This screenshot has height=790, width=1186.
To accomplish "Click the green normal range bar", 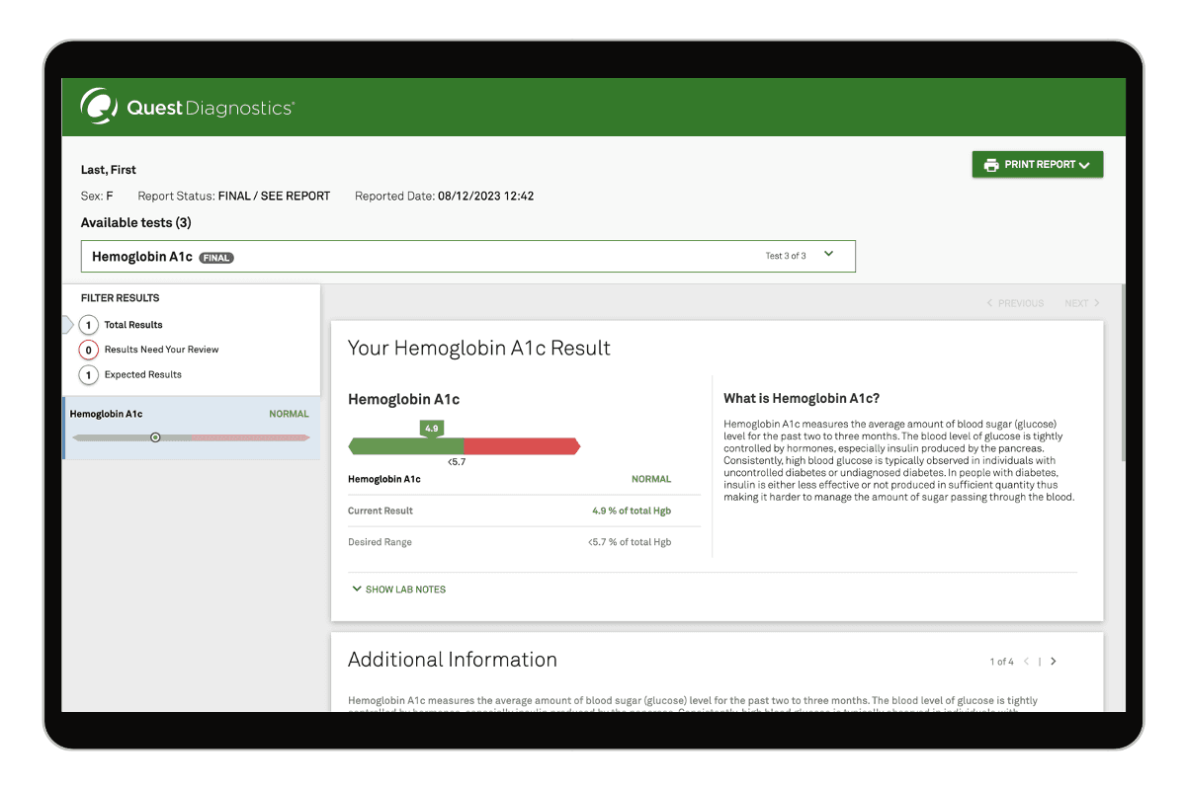I will point(405,446).
